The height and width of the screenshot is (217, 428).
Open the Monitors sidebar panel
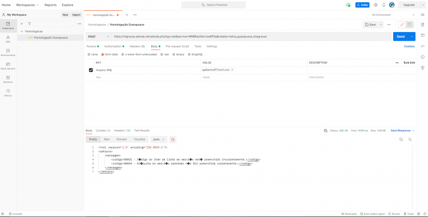[x=8, y=79]
